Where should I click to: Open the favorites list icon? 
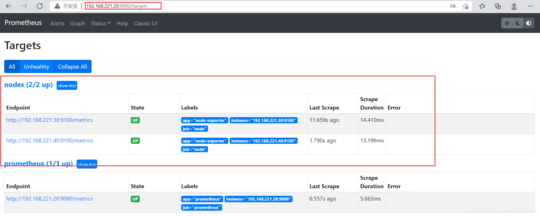[x=482, y=6]
